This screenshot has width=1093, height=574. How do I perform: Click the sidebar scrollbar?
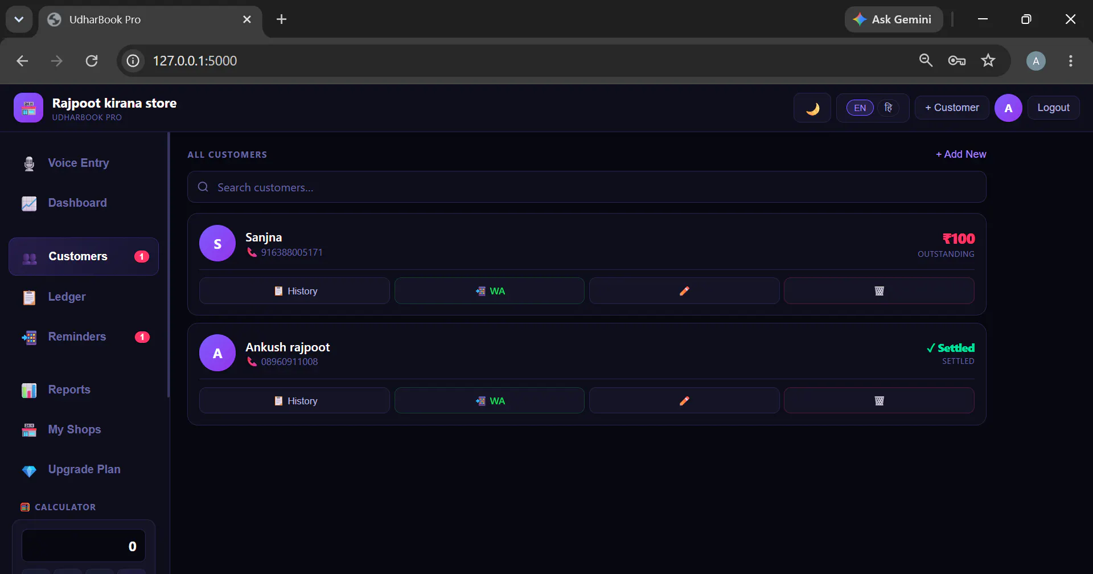tap(169, 265)
